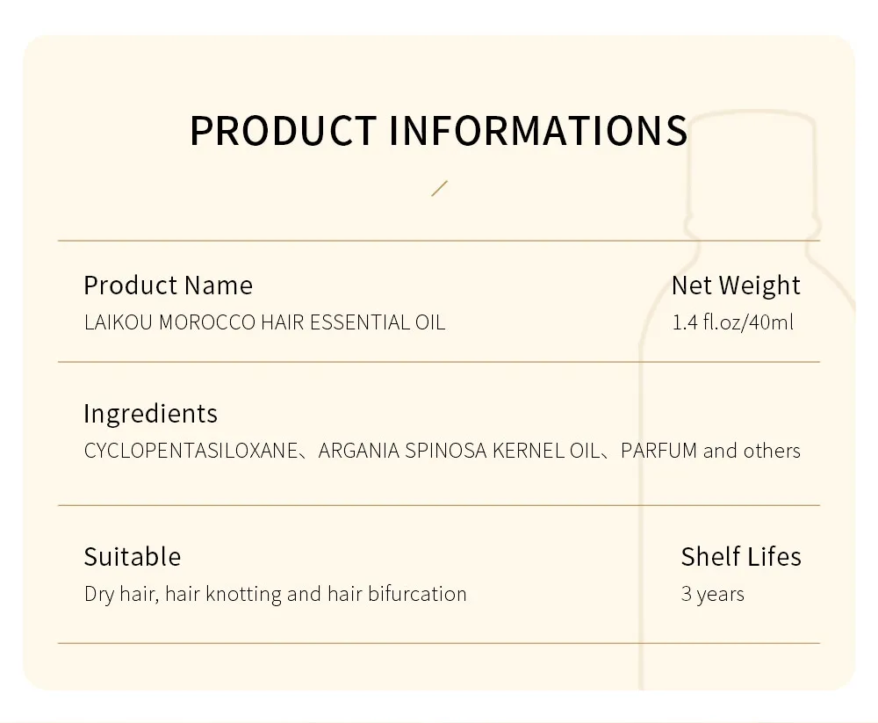The width and height of the screenshot is (878, 723).
Task: Select the Product Name label
Action: 168,286
